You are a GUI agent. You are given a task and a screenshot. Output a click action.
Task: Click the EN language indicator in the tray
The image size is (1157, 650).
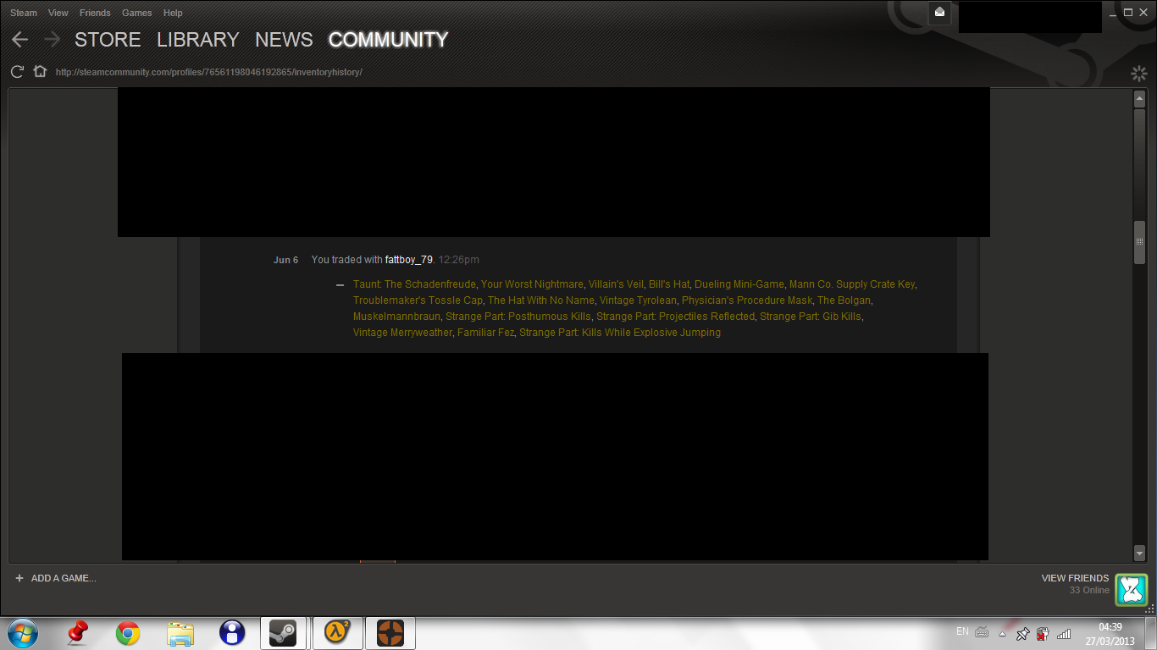click(x=962, y=631)
